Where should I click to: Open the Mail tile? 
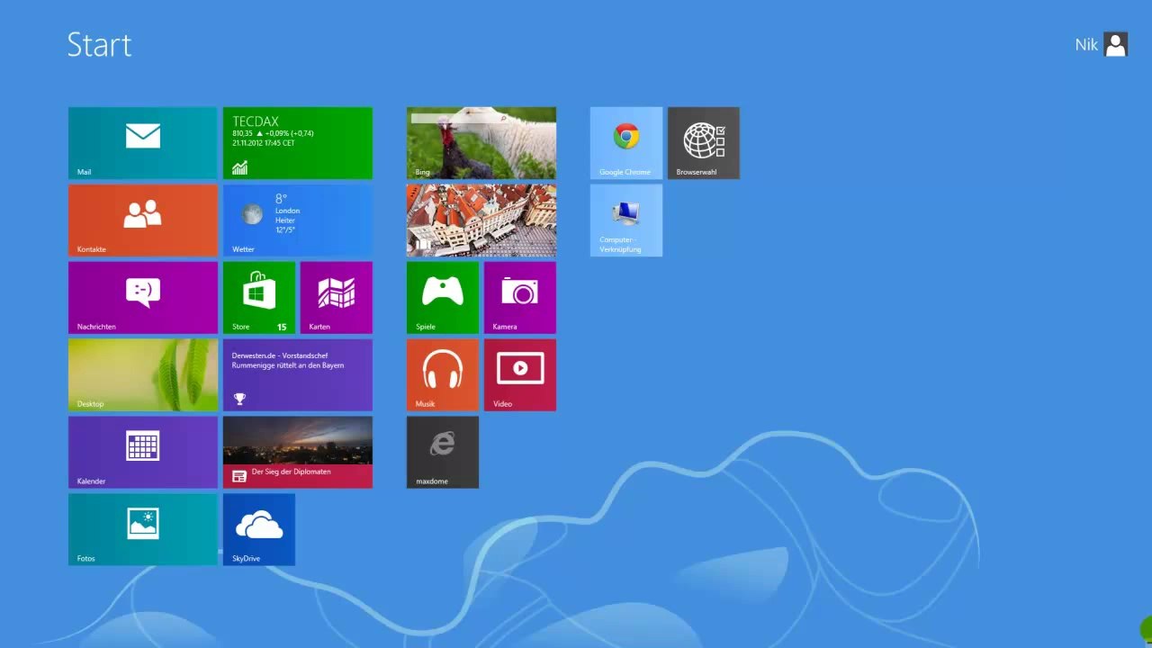pos(143,143)
